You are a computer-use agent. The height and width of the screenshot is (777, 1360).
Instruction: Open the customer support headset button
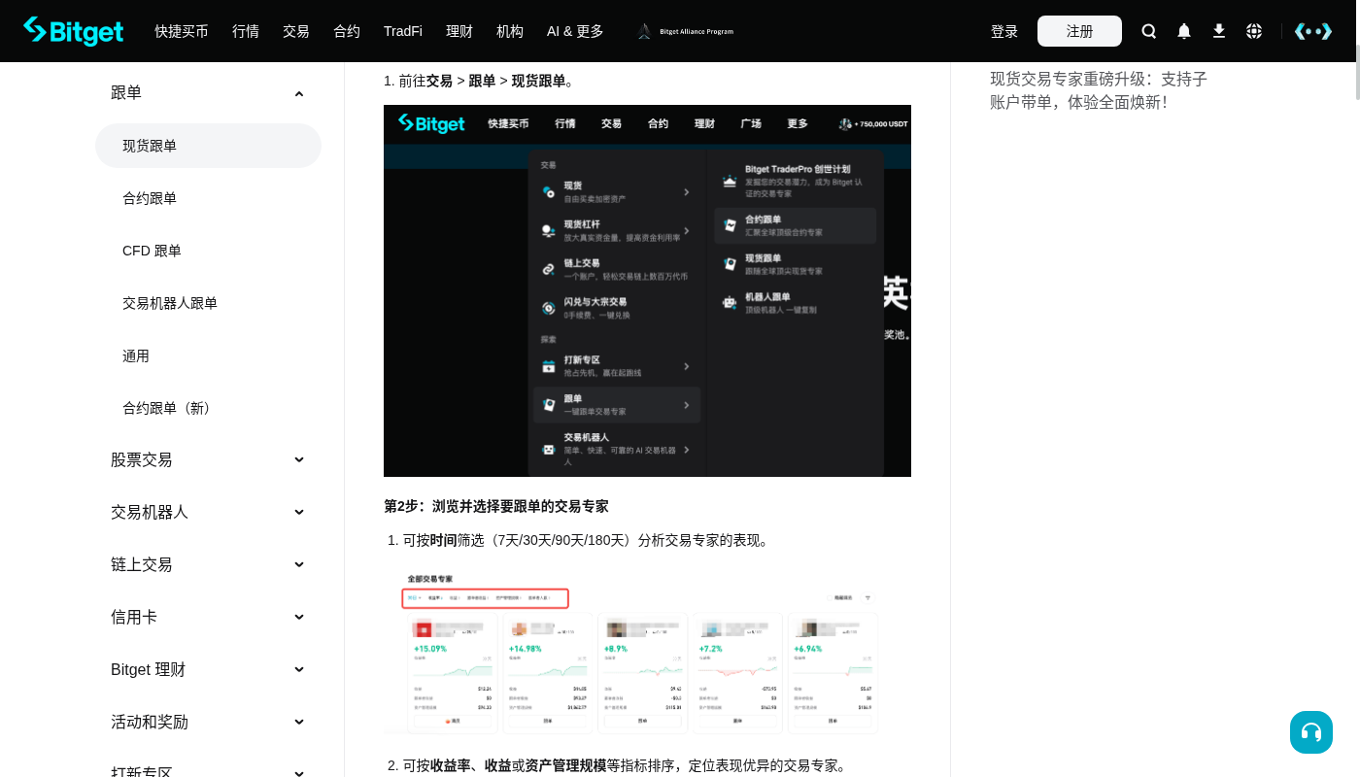coord(1311,732)
